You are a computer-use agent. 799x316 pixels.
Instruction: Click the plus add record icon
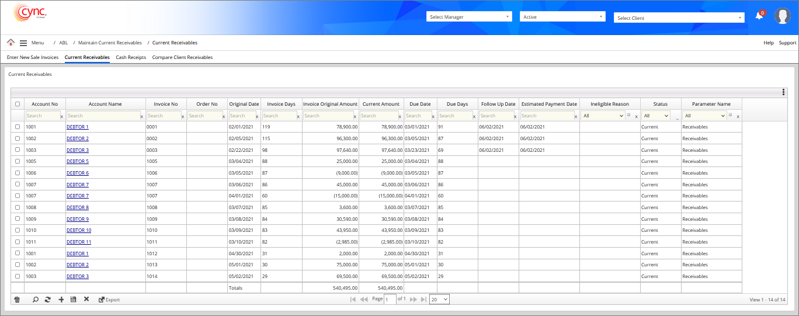coord(61,300)
